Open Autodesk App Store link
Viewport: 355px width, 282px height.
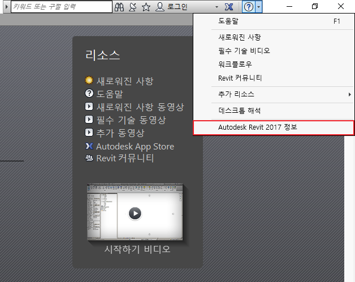[135, 147]
